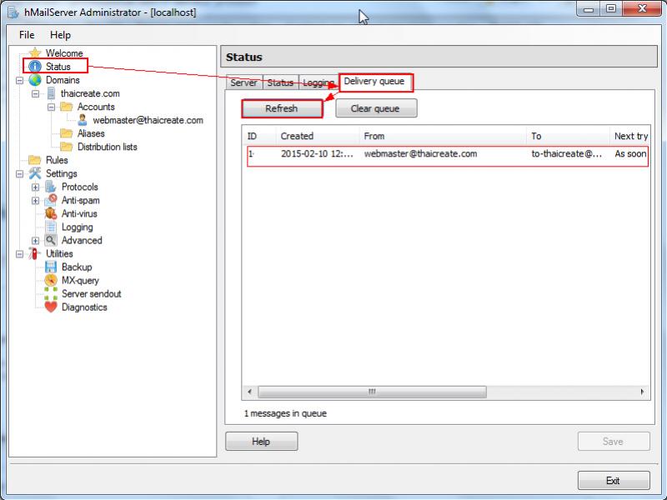Click the Distribution lists folder icon

coord(67,147)
